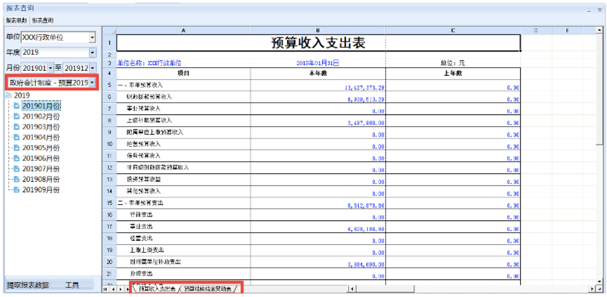This screenshot has width=607, height=297.
Task: Switch to 预算结转结余变动表 sheet tab
Action: tap(208, 289)
